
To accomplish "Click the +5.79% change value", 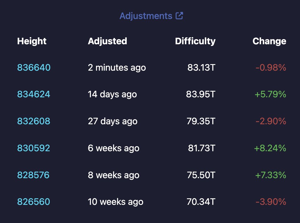I will (270, 94).
